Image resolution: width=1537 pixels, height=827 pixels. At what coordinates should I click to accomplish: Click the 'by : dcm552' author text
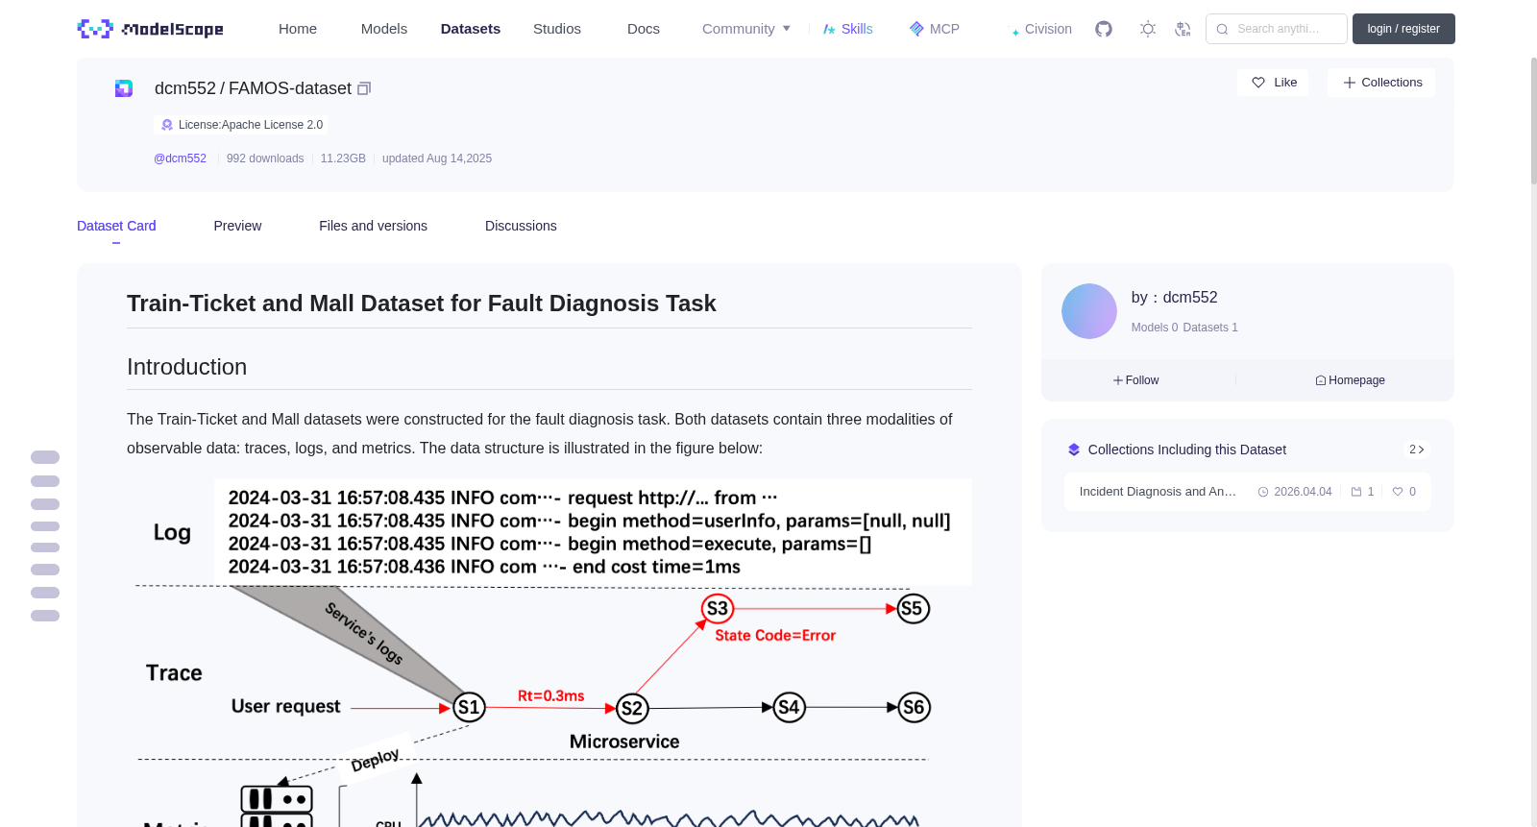coord(1175,298)
